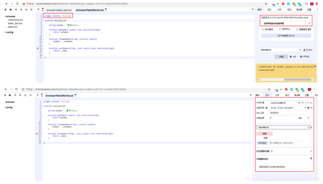Open 调试器 tab in upper Remix panel
323x184 pixels.
[299, 10]
